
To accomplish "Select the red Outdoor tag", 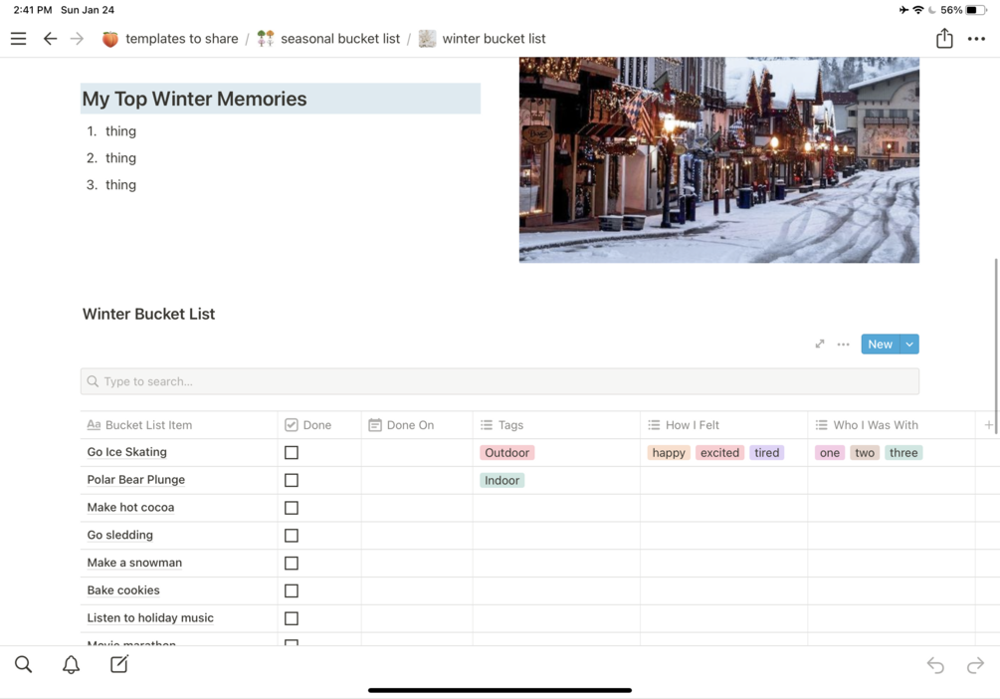I will [x=507, y=453].
